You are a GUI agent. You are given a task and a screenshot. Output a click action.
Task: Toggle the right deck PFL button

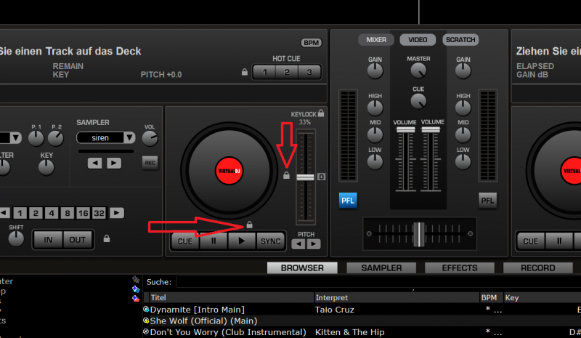point(487,200)
